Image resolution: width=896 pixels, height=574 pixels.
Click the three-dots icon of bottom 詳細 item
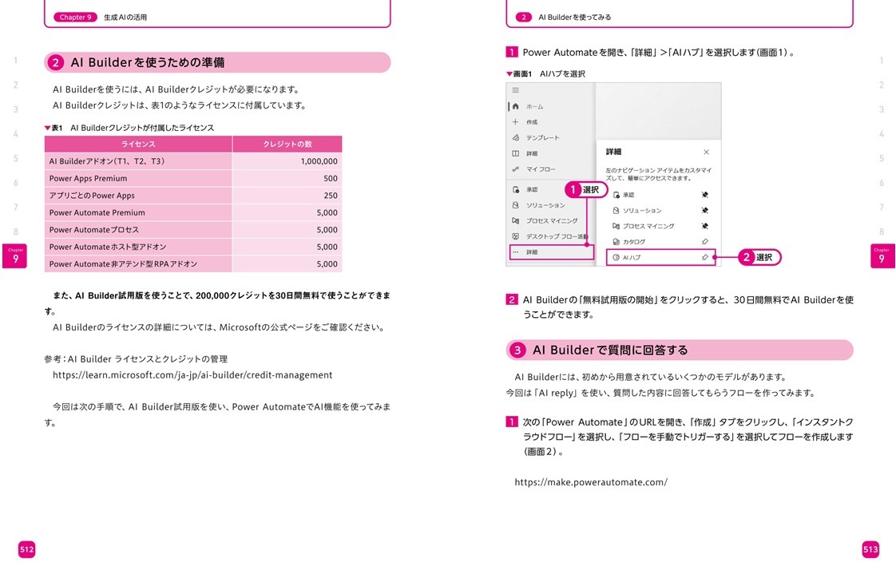pyautogui.click(x=515, y=252)
